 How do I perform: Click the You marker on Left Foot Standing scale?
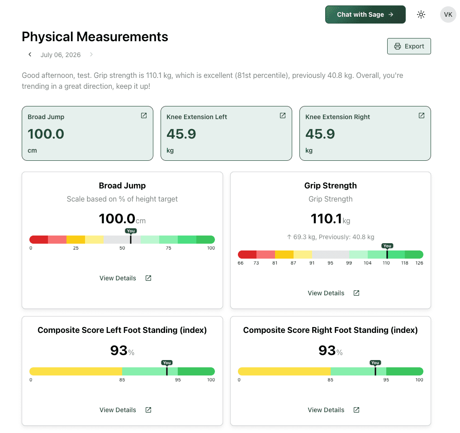(x=167, y=363)
